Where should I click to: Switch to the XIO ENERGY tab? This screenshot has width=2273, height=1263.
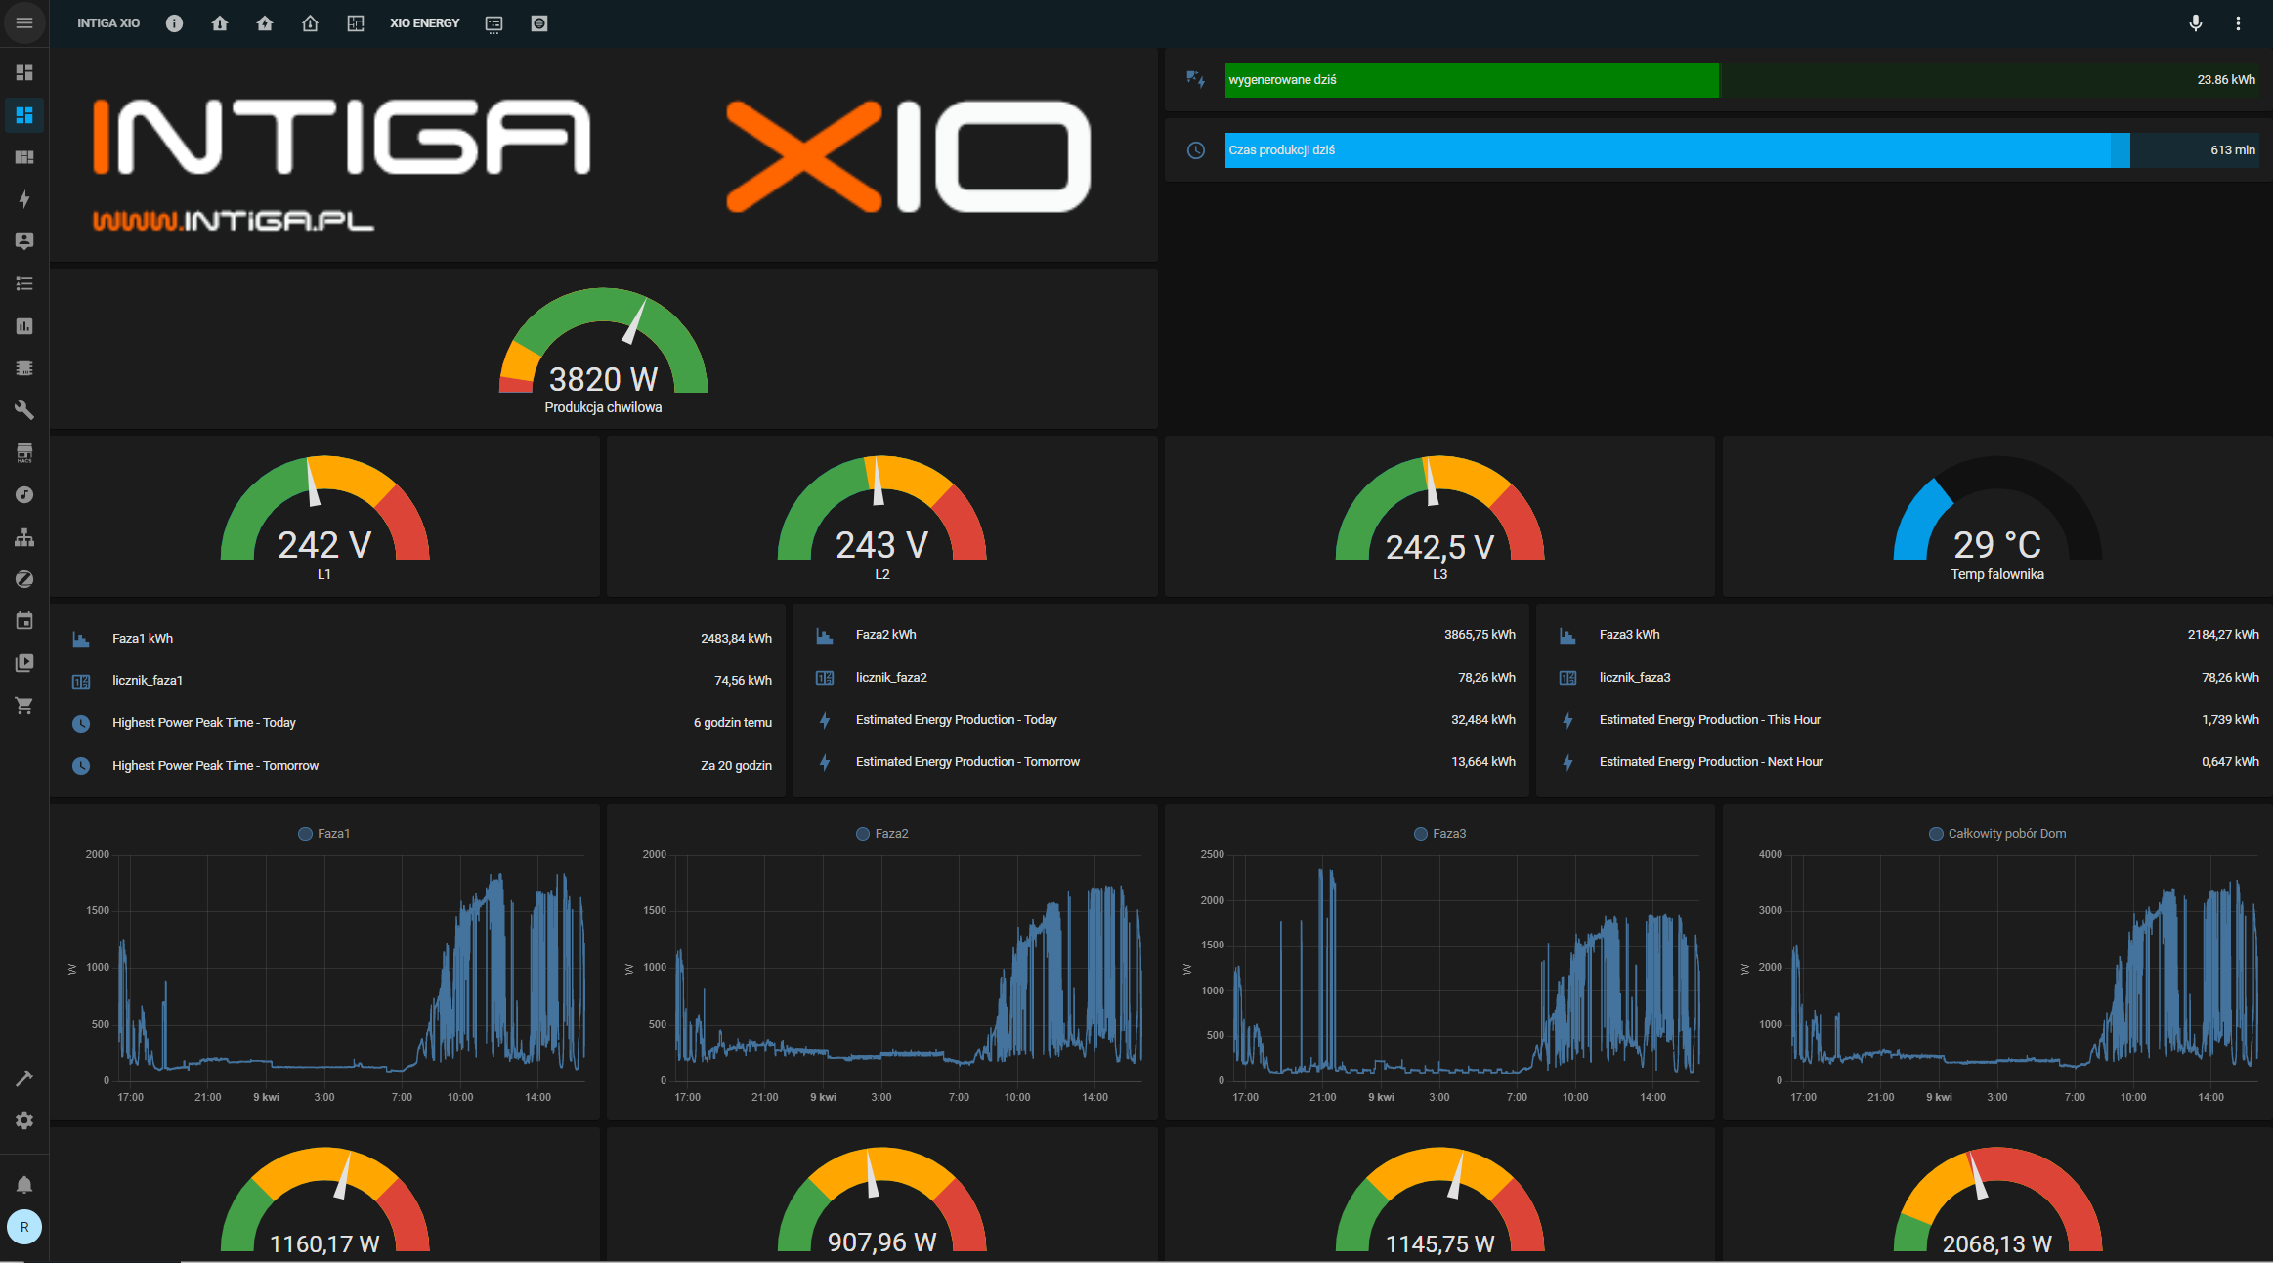click(x=424, y=23)
